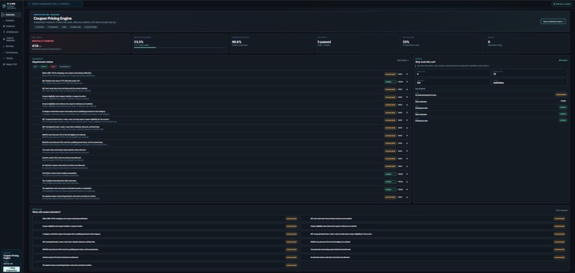Select category-restricted coupon row in Requirement status

(x=220, y=113)
